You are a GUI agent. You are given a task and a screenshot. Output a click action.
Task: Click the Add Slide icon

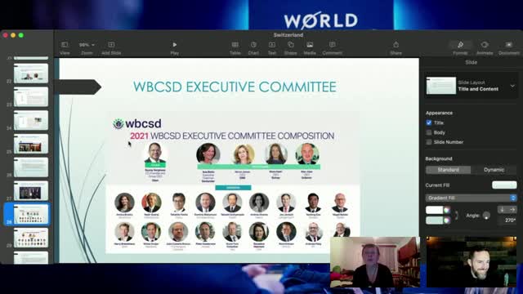point(111,45)
